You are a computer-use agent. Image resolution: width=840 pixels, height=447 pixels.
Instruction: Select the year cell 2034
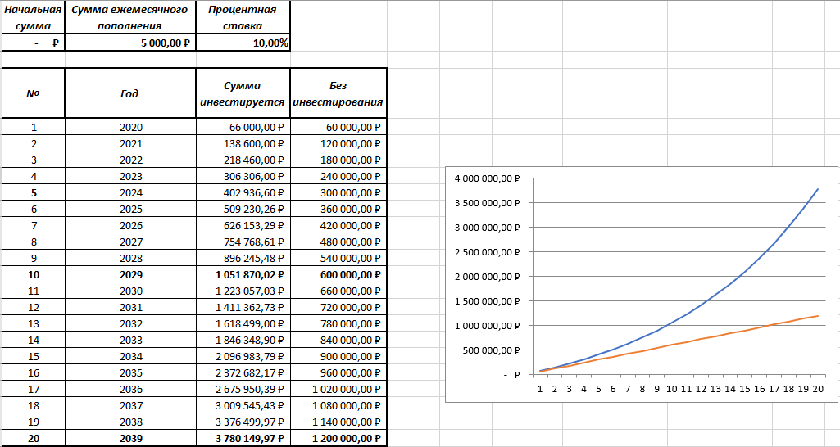130,356
